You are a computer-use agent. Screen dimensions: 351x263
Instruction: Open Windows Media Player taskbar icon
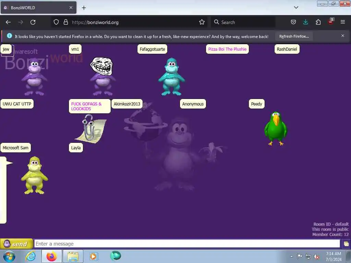point(93,256)
